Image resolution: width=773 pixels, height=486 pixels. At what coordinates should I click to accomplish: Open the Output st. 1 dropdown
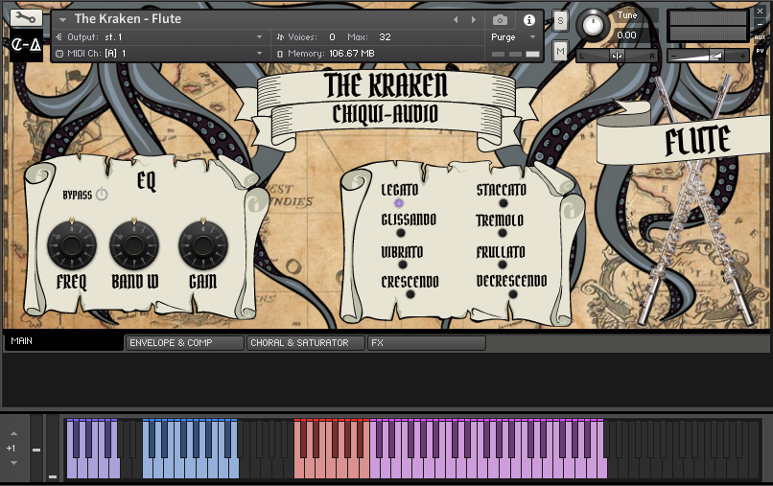coord(259,37)
